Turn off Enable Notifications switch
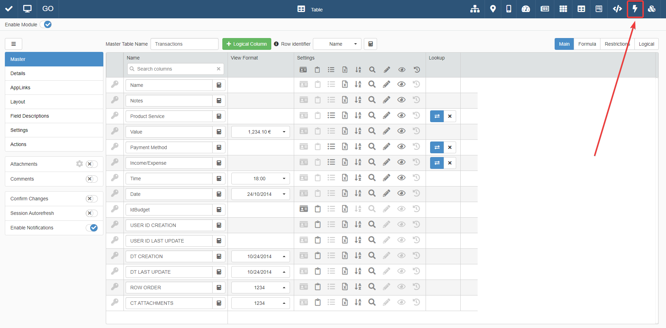The width and height of the screenshot is (666, 328). 92,228
